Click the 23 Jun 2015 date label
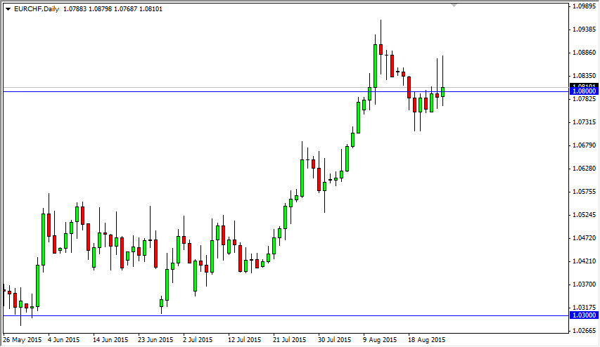The image size is (600, 347). 155,339
